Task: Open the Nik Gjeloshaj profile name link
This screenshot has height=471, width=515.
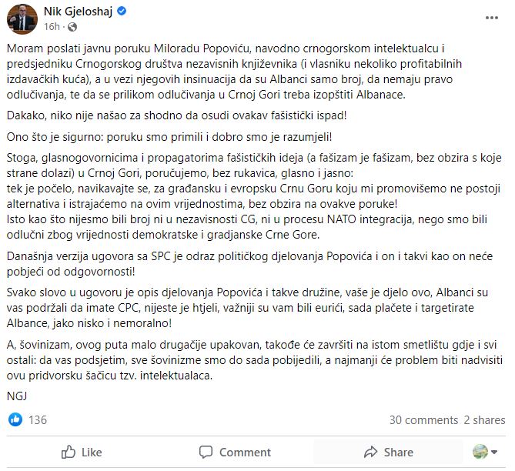Action: [x=79, y=12]
